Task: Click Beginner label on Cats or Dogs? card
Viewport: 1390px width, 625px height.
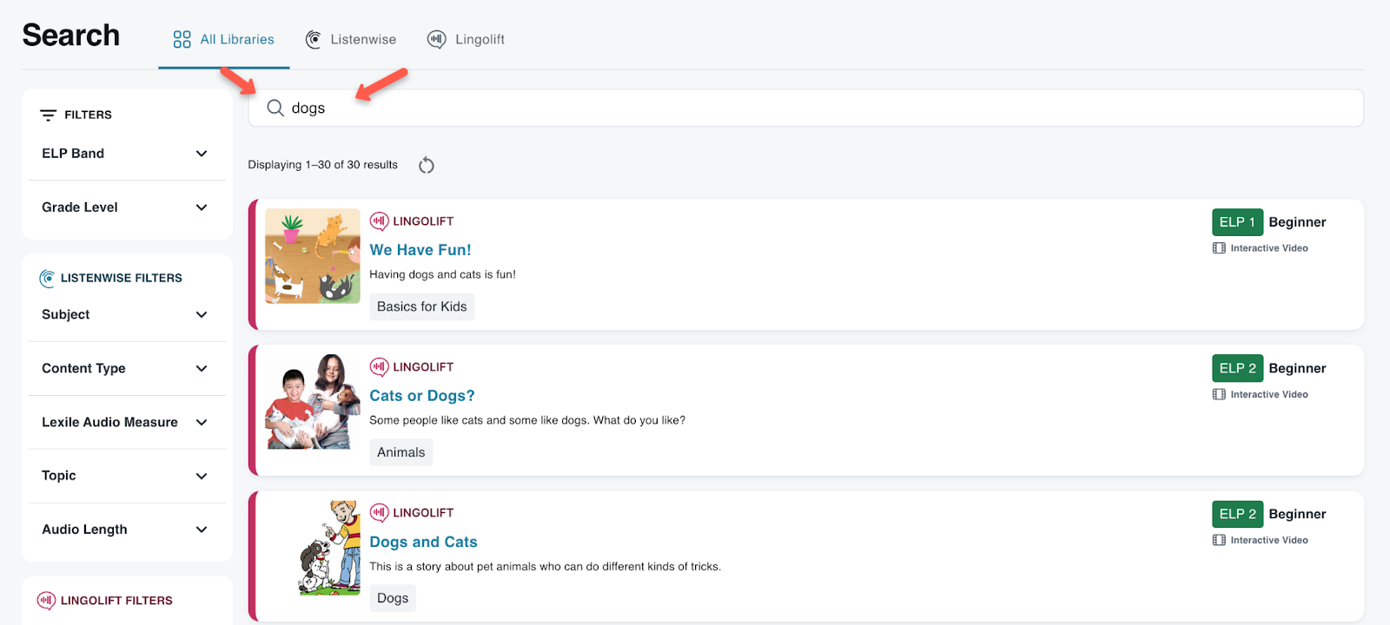Action: [x=1297, y=368]
